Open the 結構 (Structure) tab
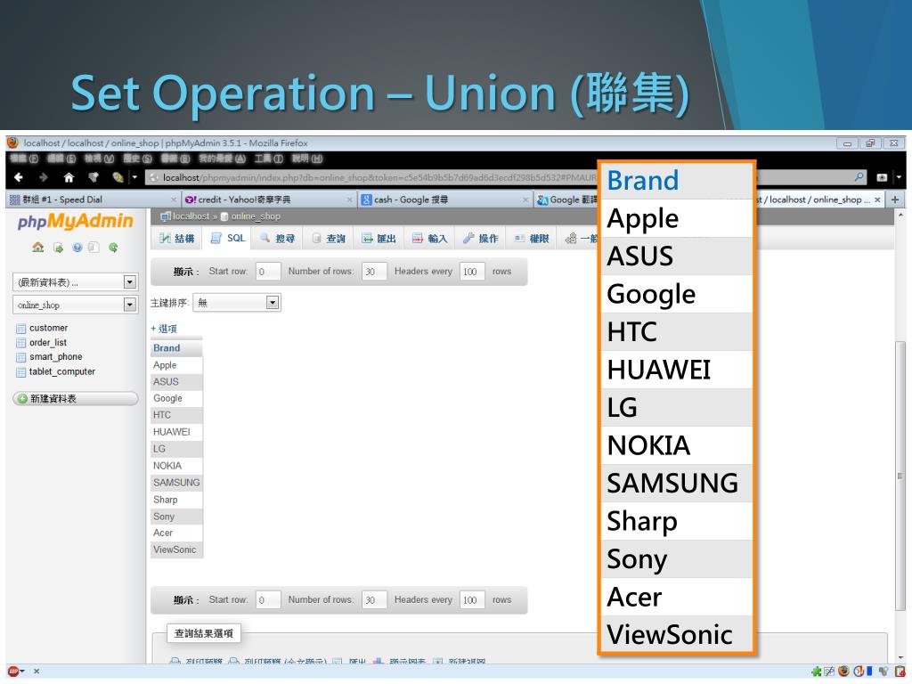 tap(177, 239)
